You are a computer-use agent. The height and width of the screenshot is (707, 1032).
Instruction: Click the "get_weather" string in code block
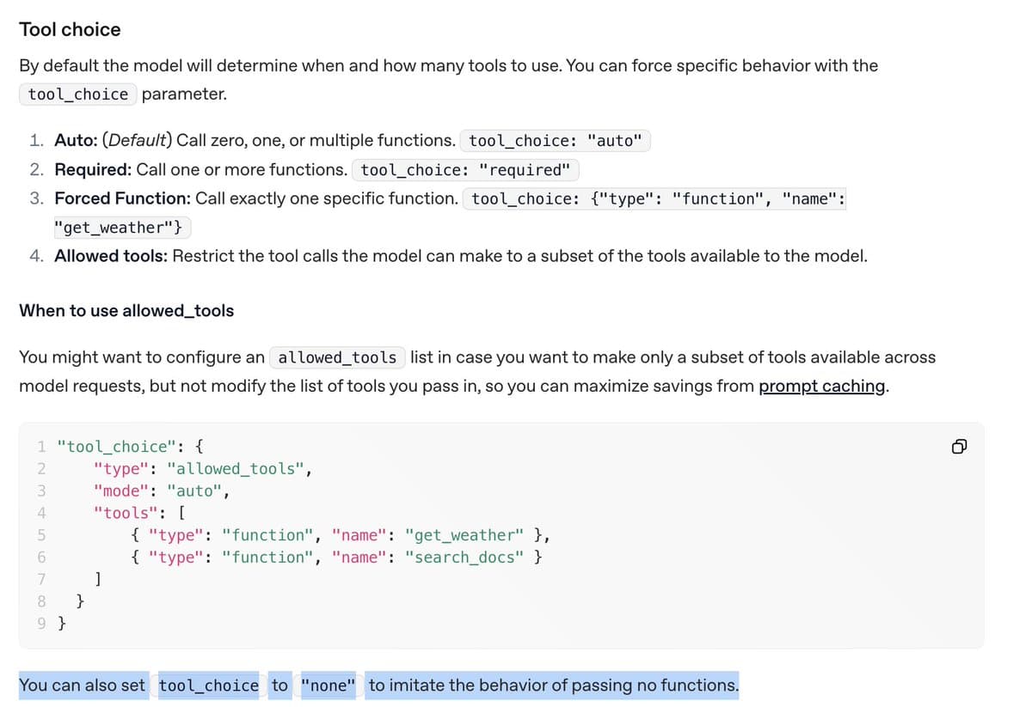[464, 535]
